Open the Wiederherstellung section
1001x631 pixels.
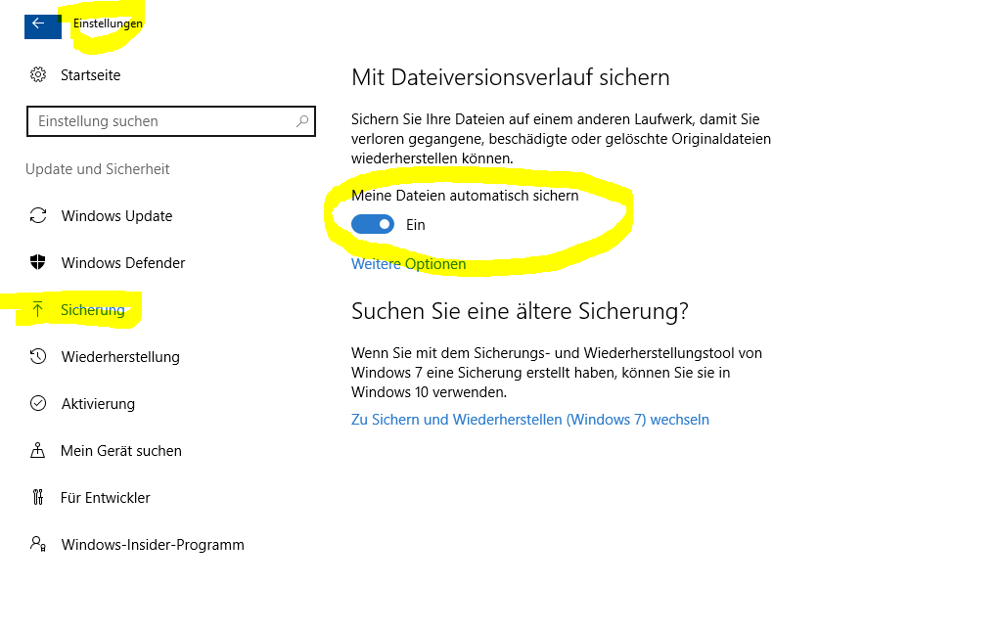click(x=120, y=357)
